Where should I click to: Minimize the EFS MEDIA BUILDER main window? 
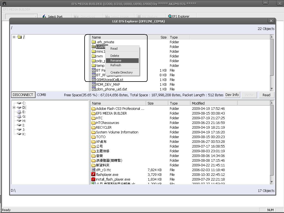tap(265, 3)
